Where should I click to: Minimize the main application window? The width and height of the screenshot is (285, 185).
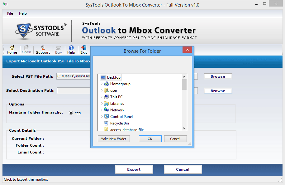click(256, 4)
